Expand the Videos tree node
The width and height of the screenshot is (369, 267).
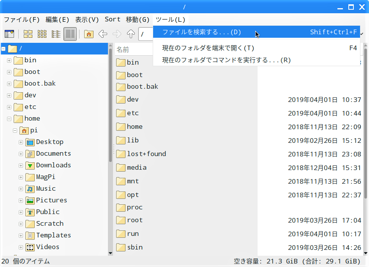(x=21, y=247)
